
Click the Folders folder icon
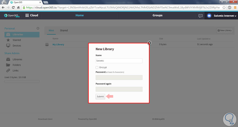(x=8, y=65)
